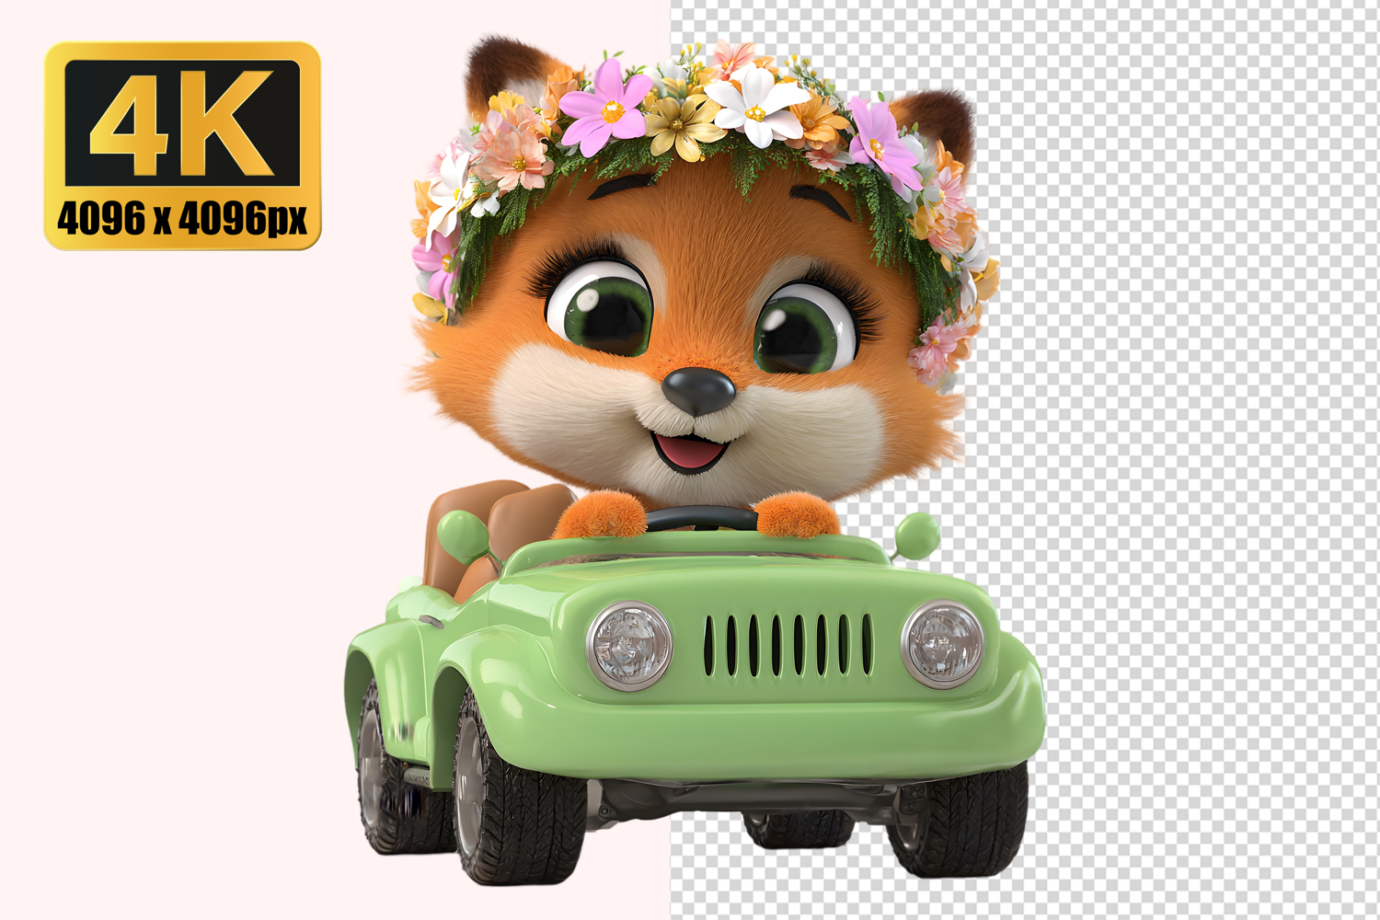Click the gold 4K badge
The height and width of the screenshot is (920, 1380).
(x=182, y=145)
